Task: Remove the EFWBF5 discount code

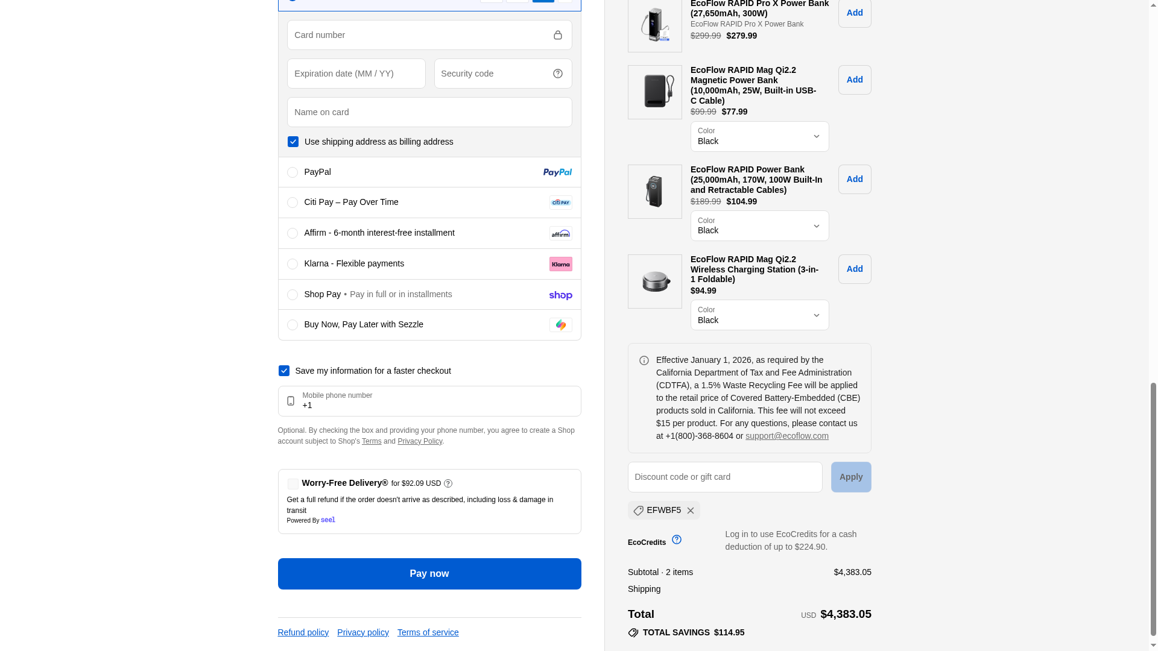Action: (691, 511)
